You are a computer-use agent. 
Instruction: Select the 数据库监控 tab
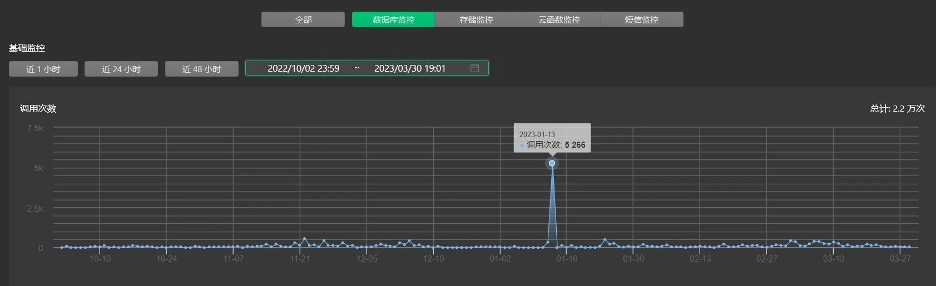[393, 19]
